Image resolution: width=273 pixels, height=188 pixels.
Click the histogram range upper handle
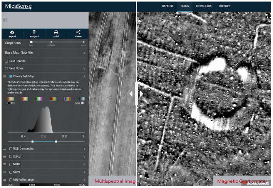56,142
